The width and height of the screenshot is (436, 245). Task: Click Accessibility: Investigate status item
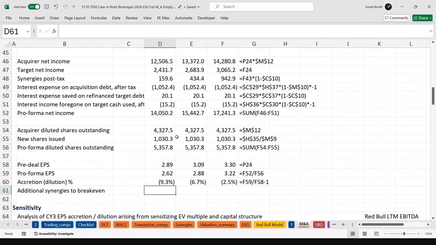click(54, 234)
